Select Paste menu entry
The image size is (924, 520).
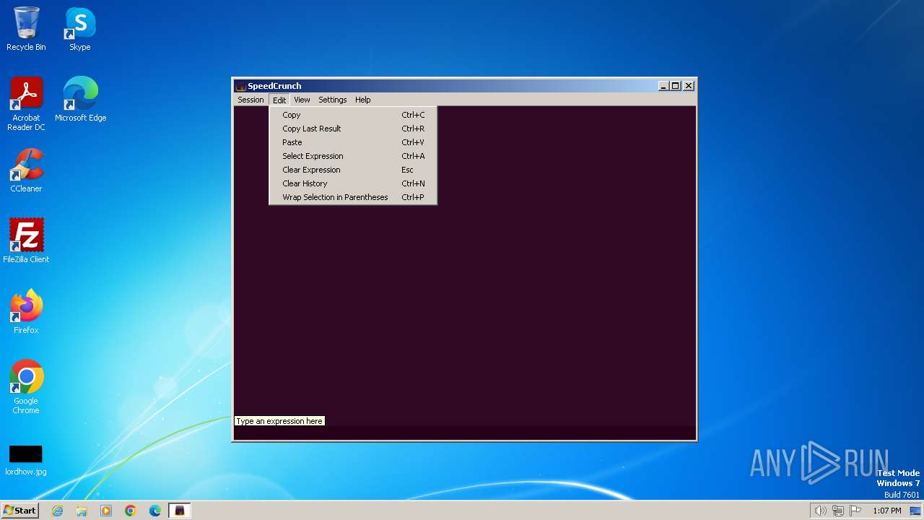pyautogui.click(x=353, y=142)
